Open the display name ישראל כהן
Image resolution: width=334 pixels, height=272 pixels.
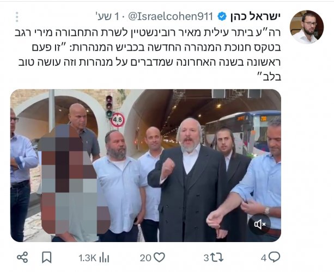256,16
